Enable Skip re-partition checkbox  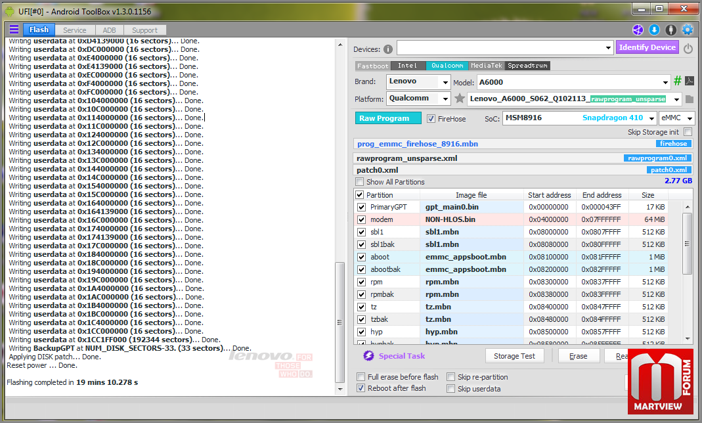pyautogui.click(x=451, y=377)
